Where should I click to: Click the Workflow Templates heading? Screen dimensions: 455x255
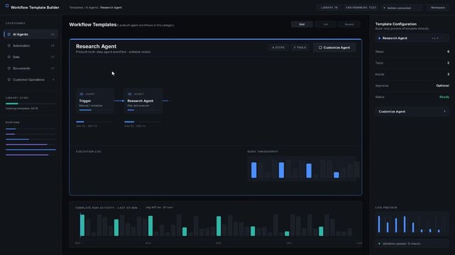click(93, 25)
